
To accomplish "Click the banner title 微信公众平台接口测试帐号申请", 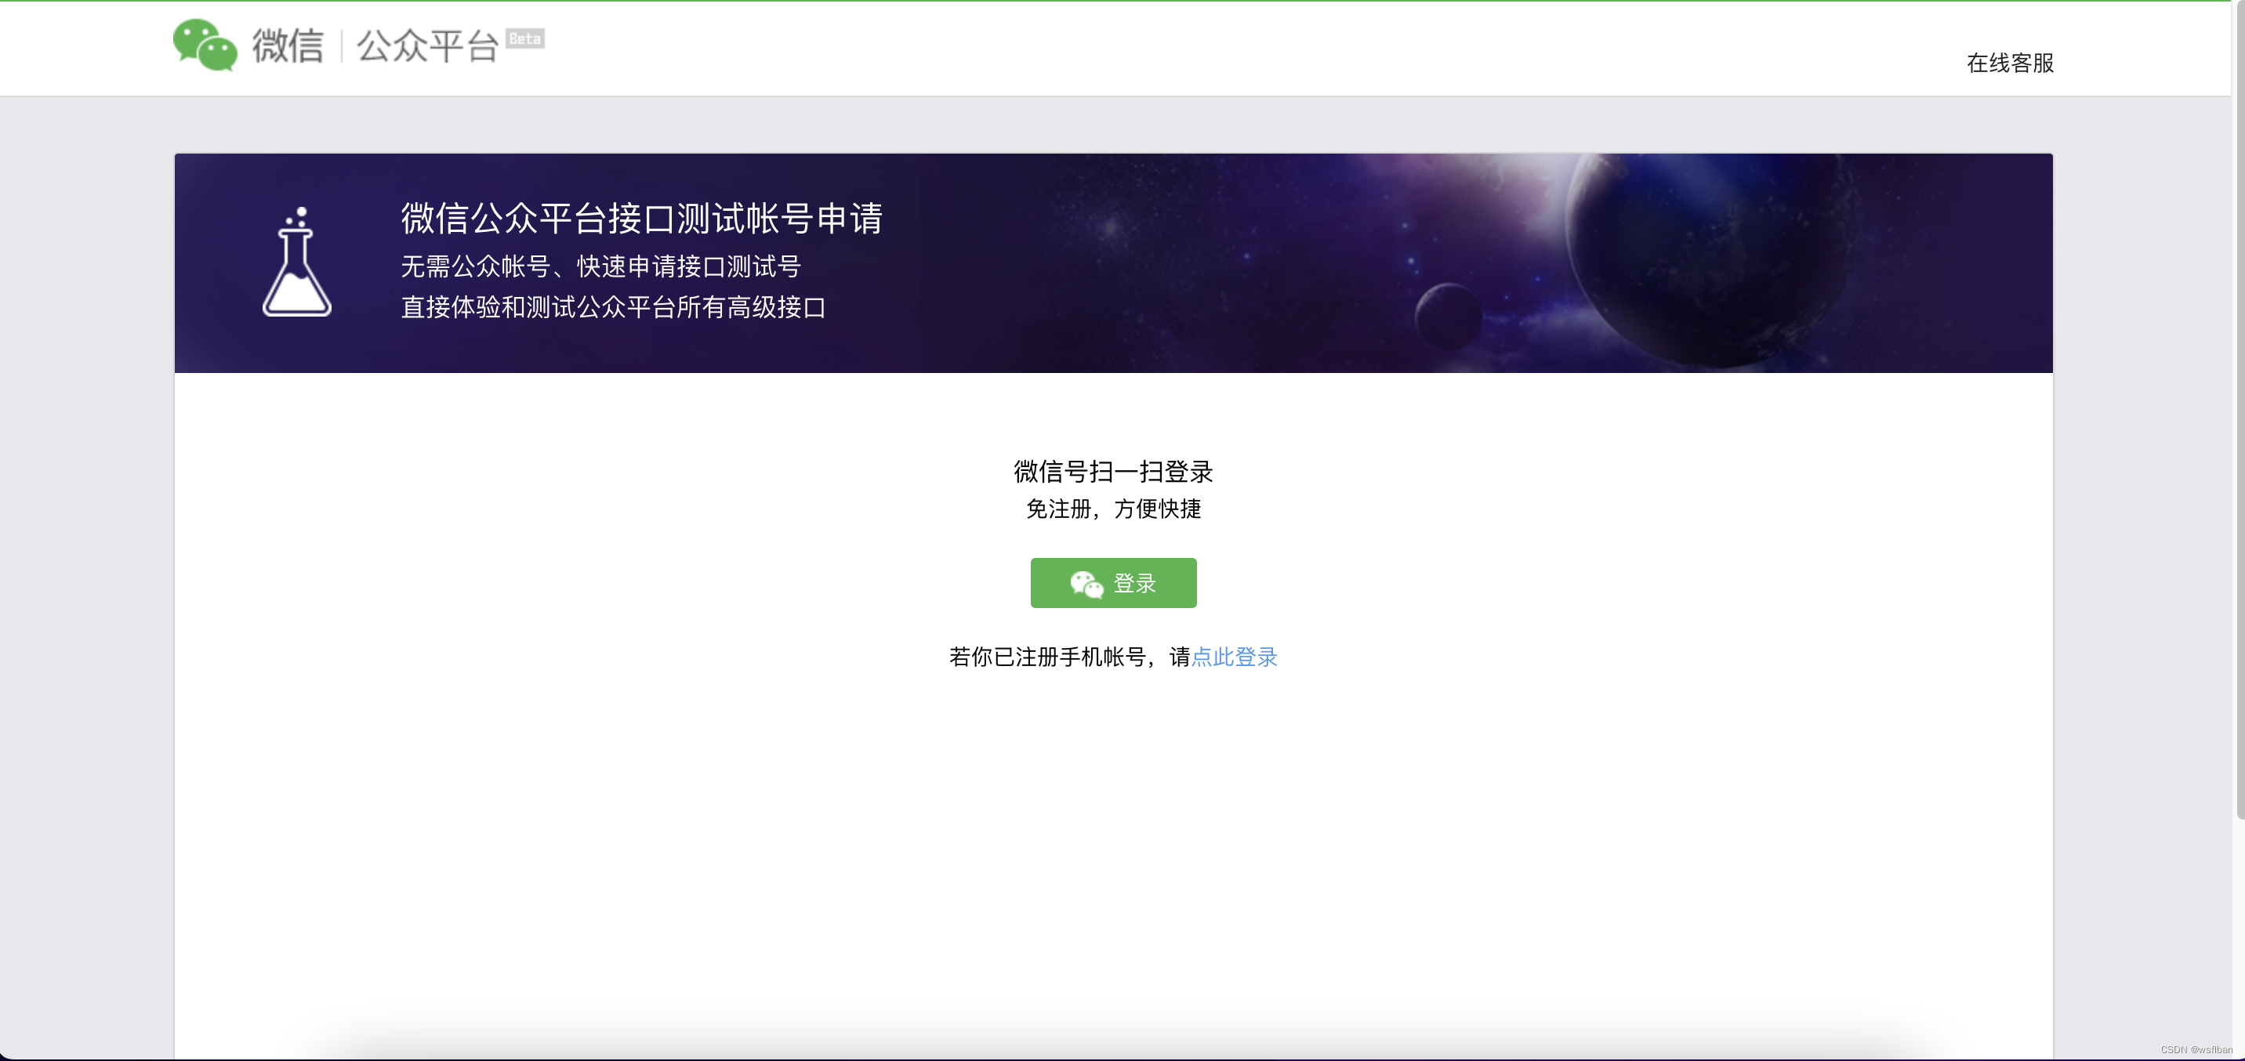I will [x=641, y=218].
